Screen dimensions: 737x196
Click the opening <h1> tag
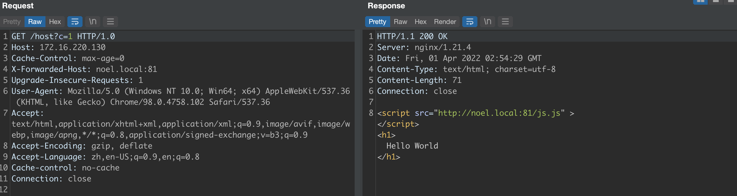tap(386, 135)
